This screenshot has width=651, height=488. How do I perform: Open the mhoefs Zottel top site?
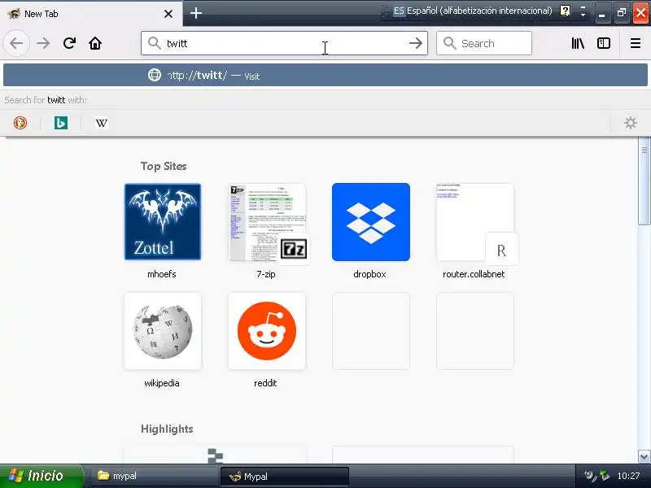(x=162, y=222)
